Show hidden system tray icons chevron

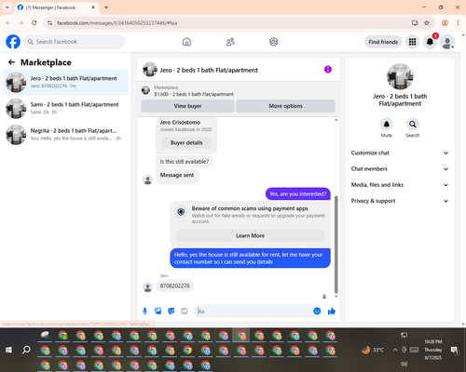click(395, 350)
